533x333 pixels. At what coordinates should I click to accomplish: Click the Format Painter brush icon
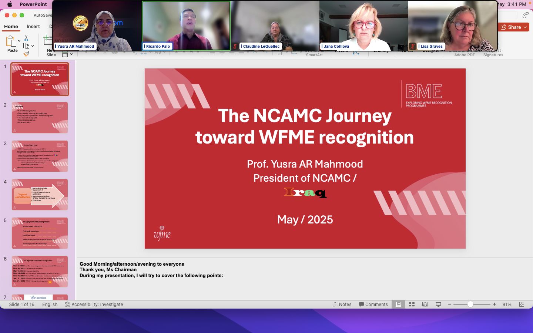[26, 54]
